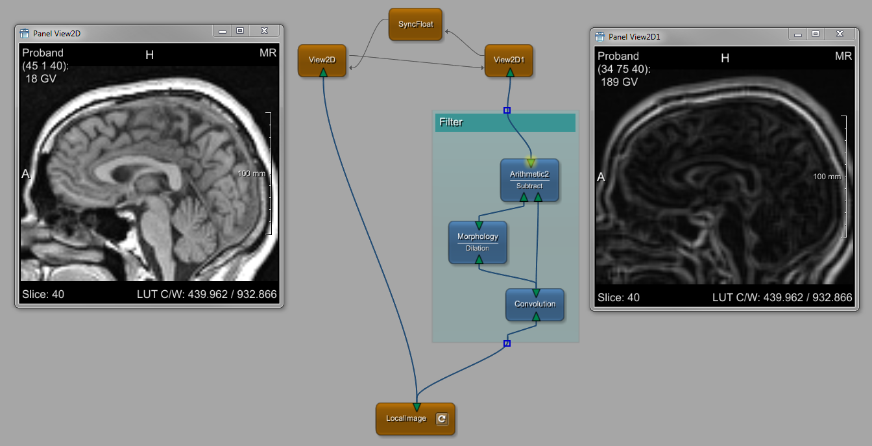Screen dimensions: 872x446
Task: Click the reload icon on LocalImage module
Action: pos(441,419)
